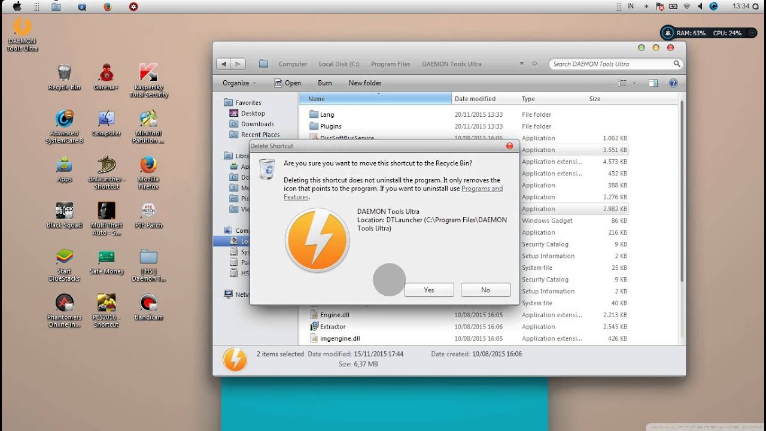Launch MiniTool Partition desktop icon
This screenshot has width=766, height=431.
pos(148,127)
